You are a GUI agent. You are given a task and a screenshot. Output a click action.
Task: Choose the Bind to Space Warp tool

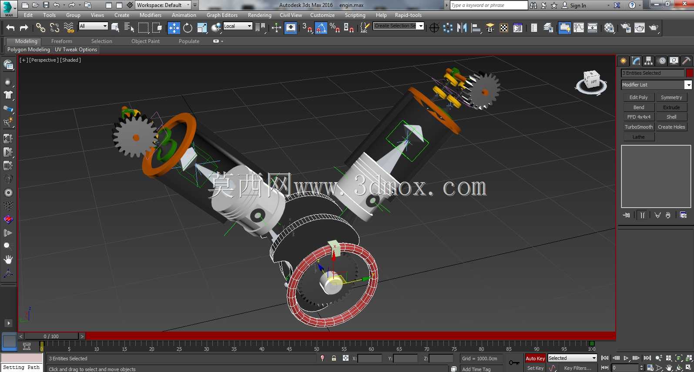click(x=69, y=28)
